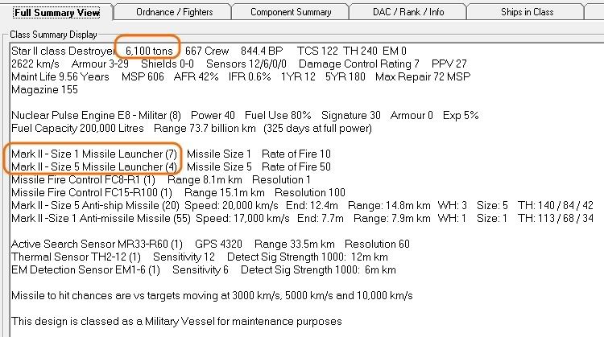Click the Missile Fire Control FC15-R100 line
This screenshot has width=604, height=337.
178,193
